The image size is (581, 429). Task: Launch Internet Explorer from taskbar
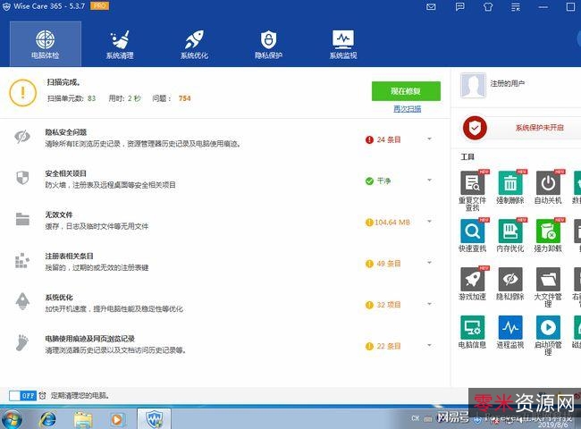tap(48, 419)
